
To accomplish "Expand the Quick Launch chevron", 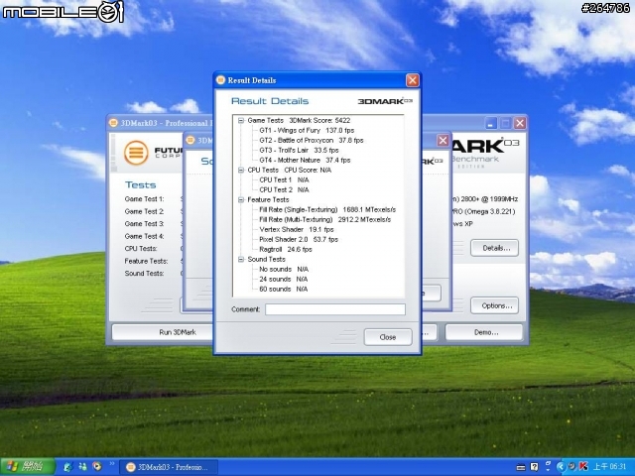I will click(112, 464).
